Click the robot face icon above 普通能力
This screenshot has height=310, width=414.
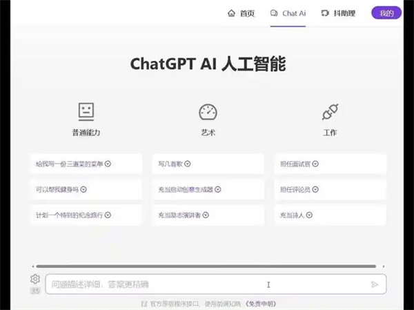pos(86,112)
